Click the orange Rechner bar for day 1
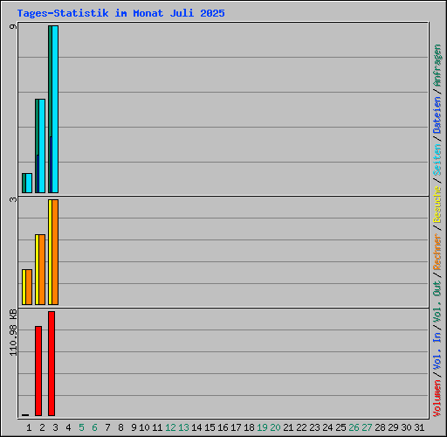Screen dimensions: 447x437 point(29,287)
